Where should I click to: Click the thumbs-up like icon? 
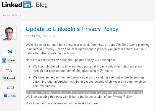point(9,87)
